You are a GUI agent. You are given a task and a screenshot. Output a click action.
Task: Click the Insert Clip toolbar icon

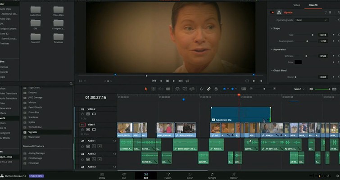177,89
